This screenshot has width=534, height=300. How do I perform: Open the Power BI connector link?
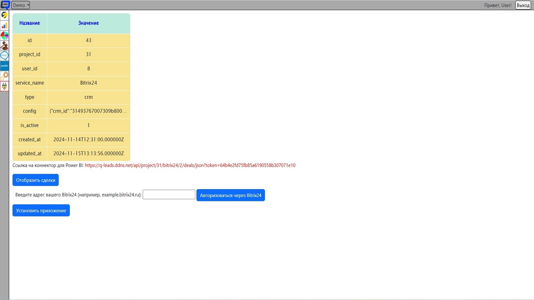190,165
